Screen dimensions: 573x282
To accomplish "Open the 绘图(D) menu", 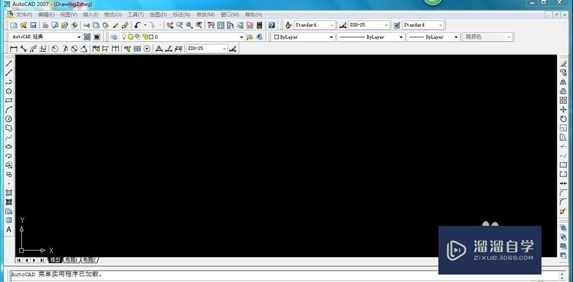I will [x=158, y=15].
